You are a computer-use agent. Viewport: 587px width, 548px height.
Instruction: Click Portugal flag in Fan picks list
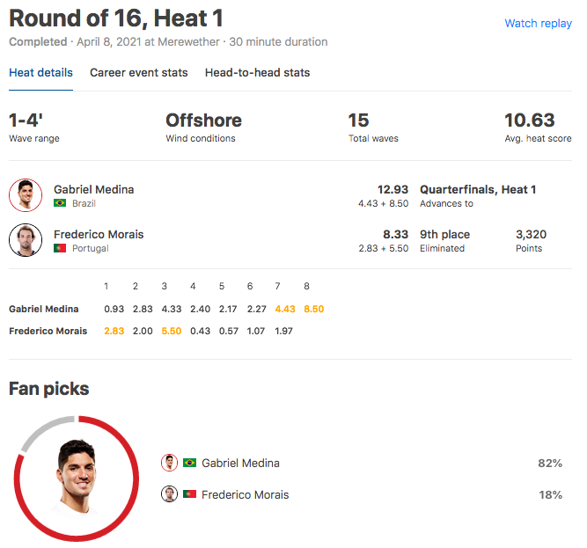[189, 494]
